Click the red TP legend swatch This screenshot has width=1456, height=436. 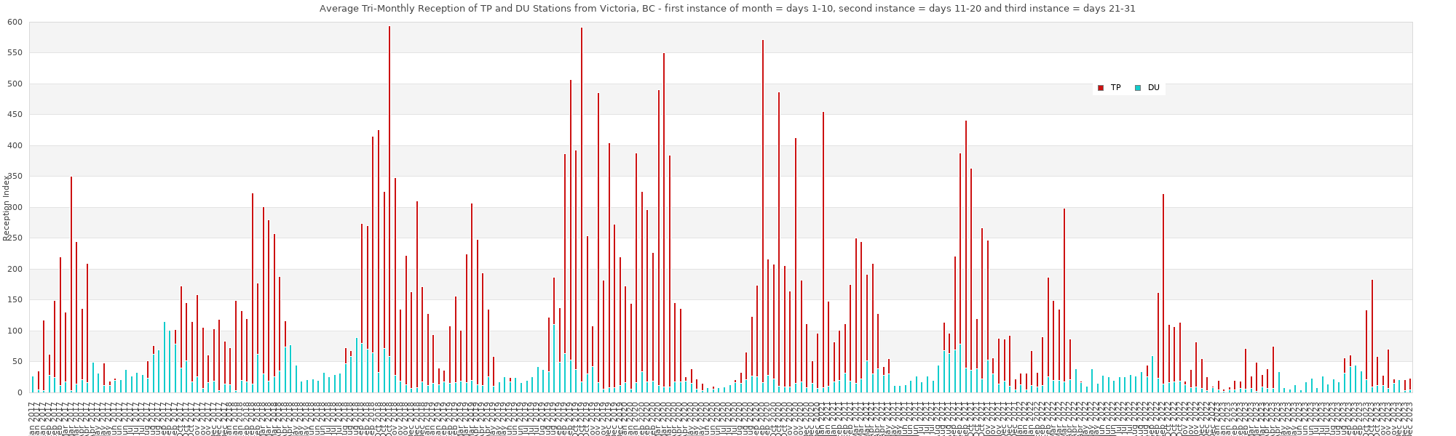point(1101,88)
